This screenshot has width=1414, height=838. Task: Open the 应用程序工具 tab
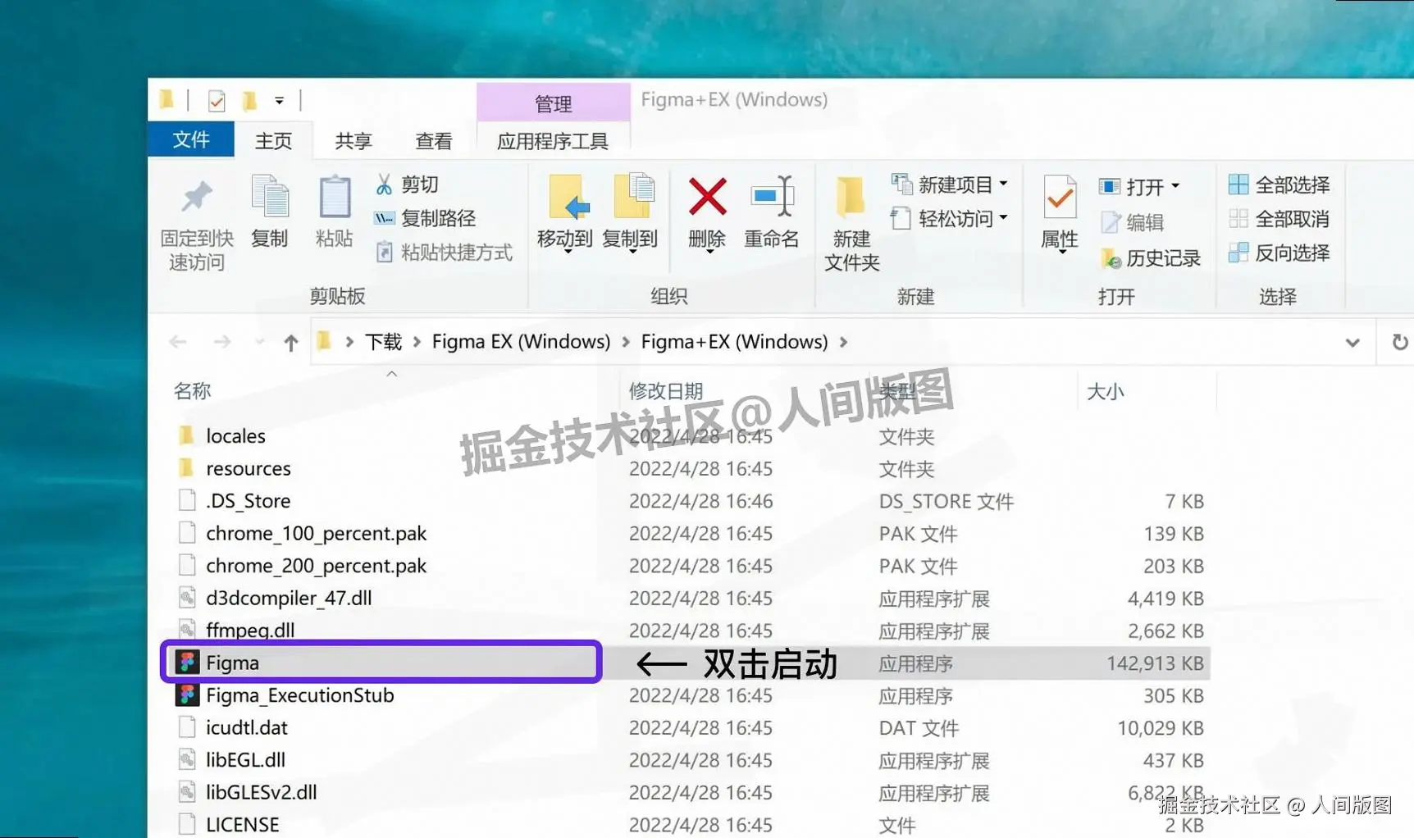[x=553, y=141]
